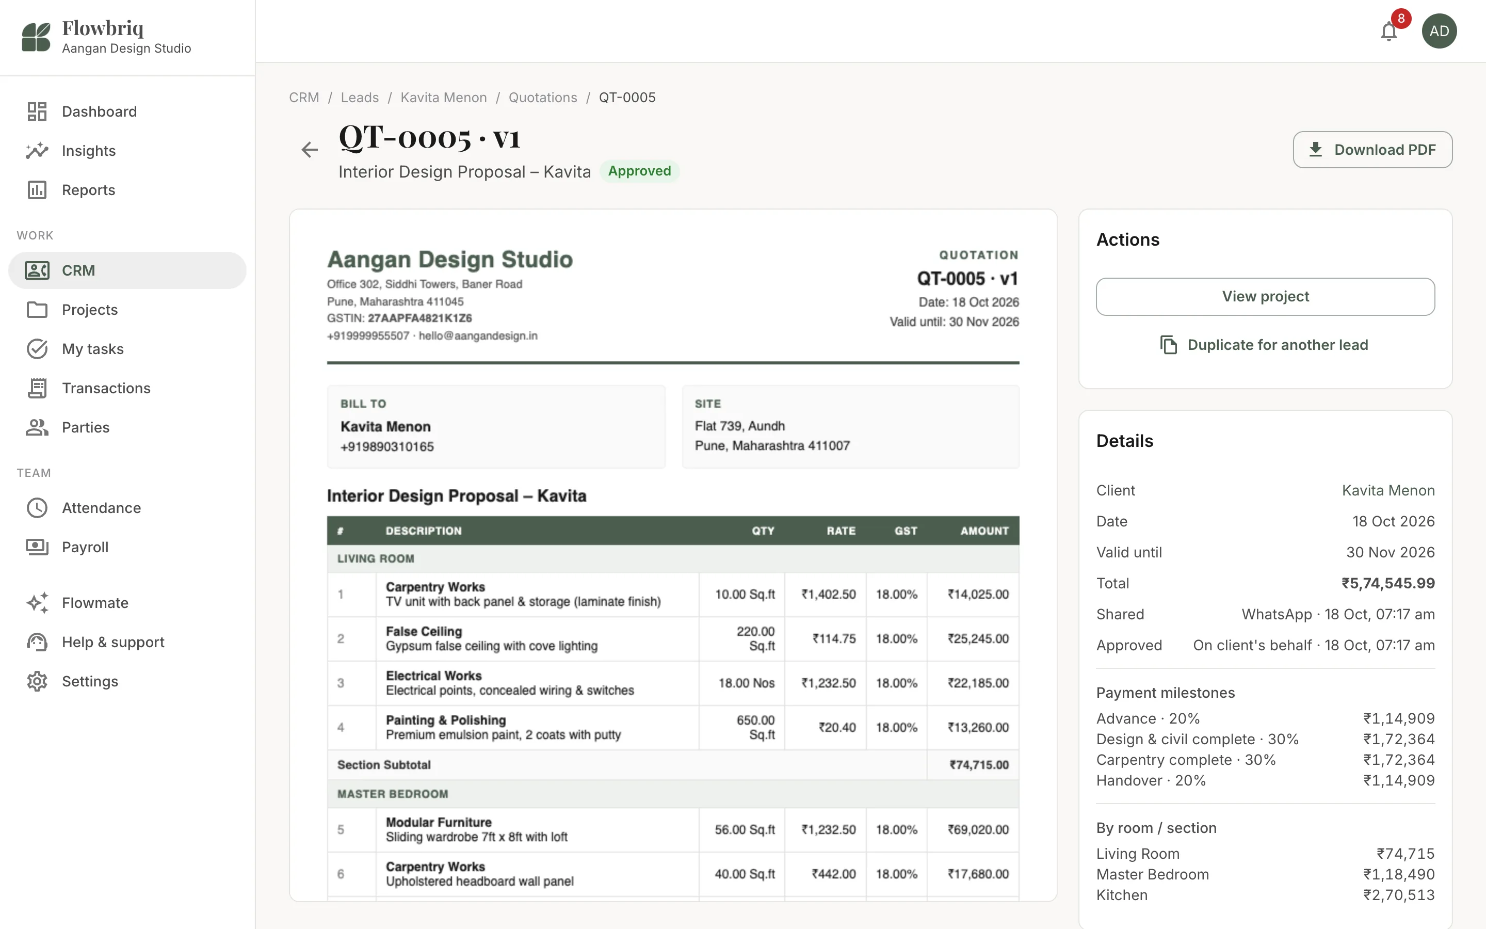Viewport: 1486px width, 929px height.
Task: Open the Transactions receipt icon
Action: click(37, 388)
